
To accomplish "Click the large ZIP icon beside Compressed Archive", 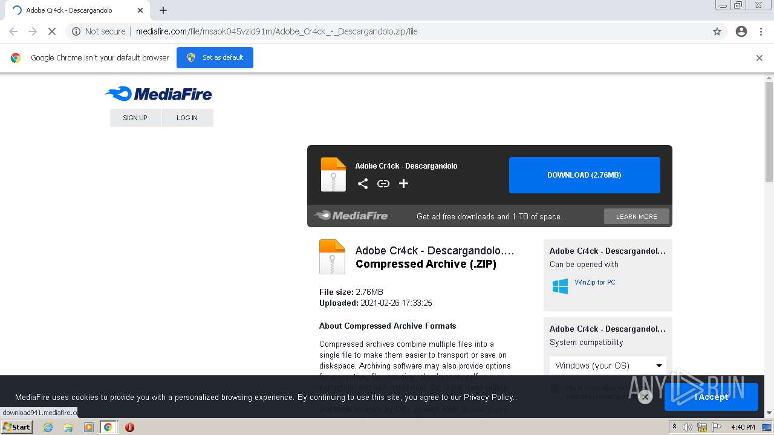I will (332, 257).
